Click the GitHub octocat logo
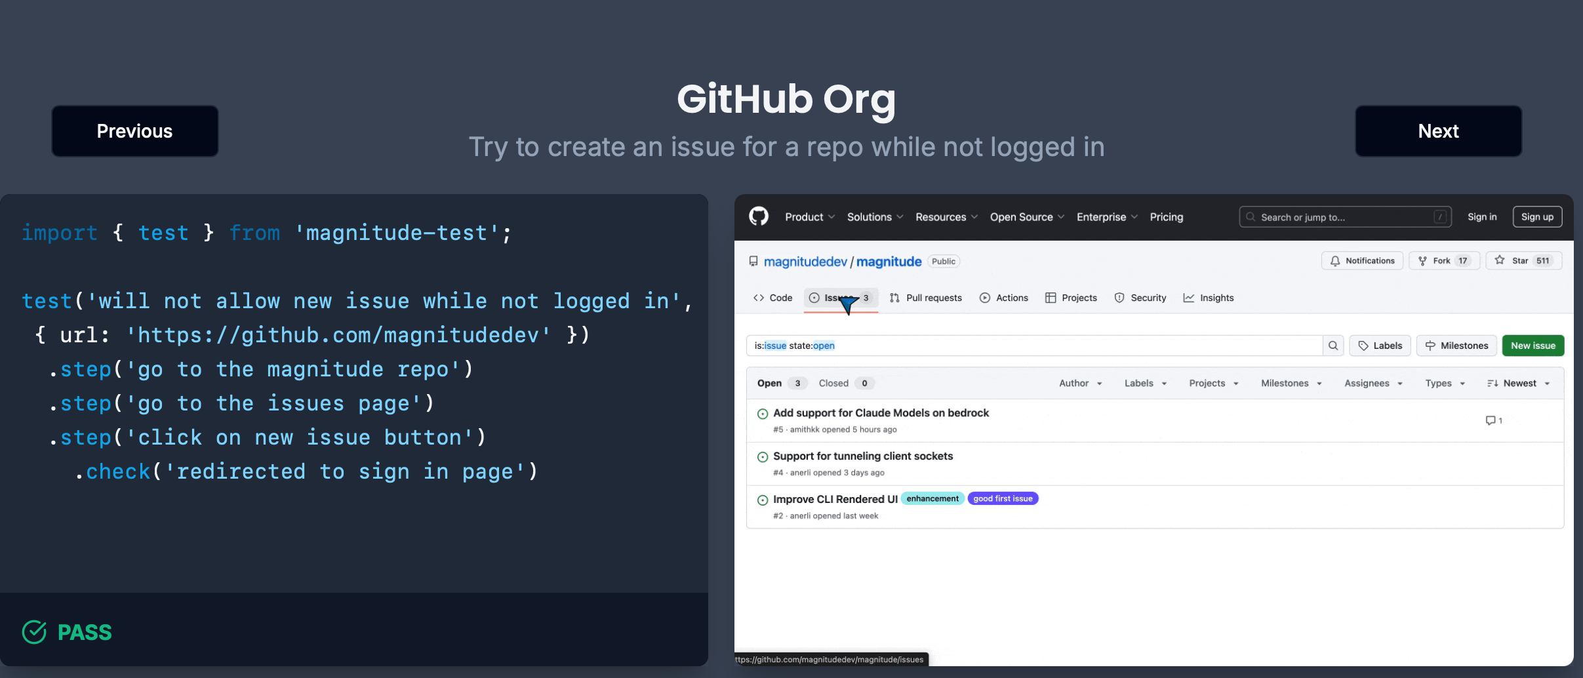The height and width of the screenshot is (678, 1583). [x=759, y=216]
